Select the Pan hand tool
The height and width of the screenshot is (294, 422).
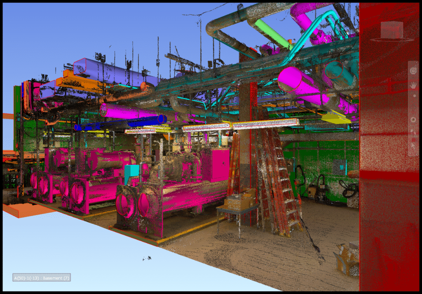coord(413,85)
